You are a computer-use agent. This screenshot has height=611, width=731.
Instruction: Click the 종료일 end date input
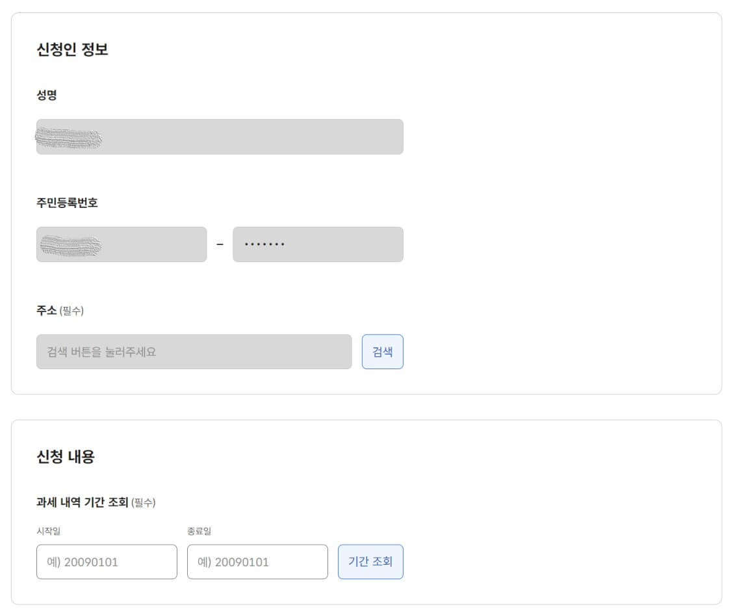[x=257, y=562]
